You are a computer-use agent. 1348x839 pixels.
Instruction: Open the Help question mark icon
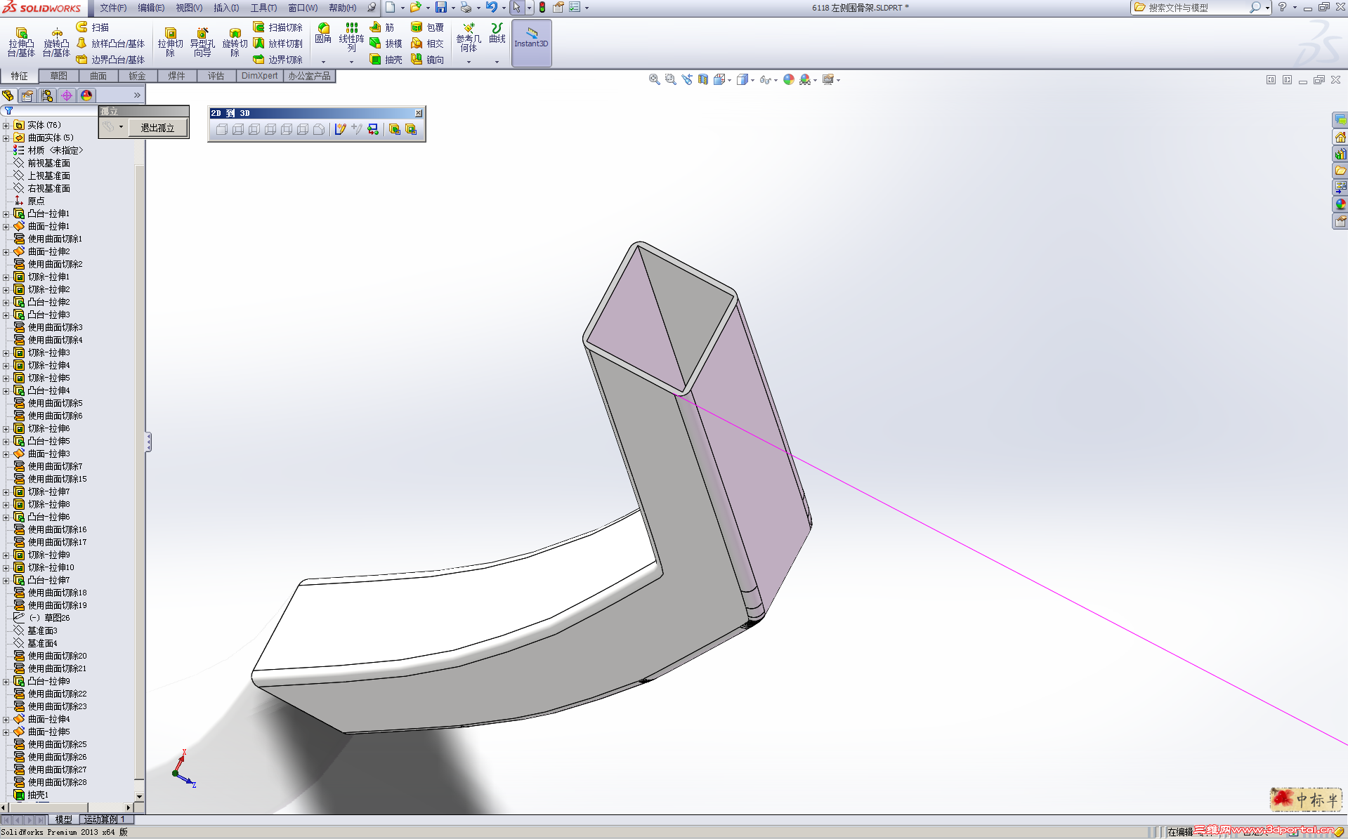click(1283, 7)
